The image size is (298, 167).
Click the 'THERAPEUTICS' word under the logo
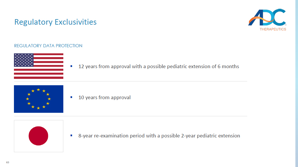[x=273, y=29]
